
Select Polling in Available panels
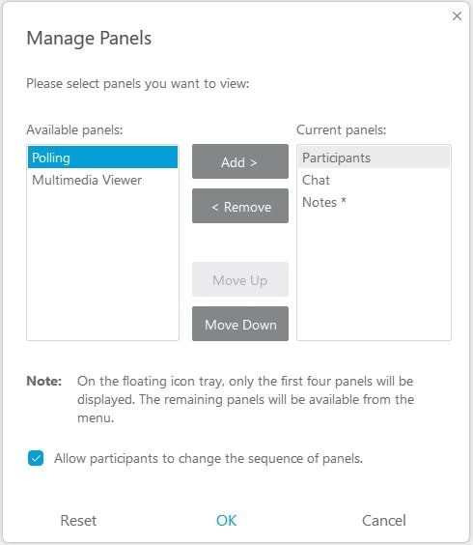[x=102, y=158]
